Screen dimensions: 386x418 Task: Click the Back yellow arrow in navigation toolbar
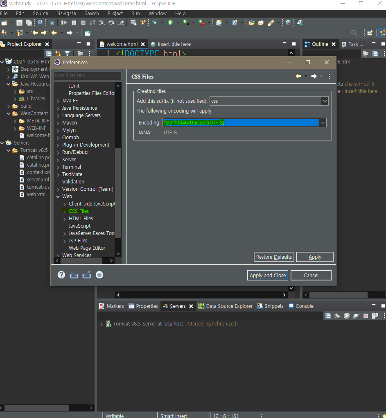(x=54, y=33)
